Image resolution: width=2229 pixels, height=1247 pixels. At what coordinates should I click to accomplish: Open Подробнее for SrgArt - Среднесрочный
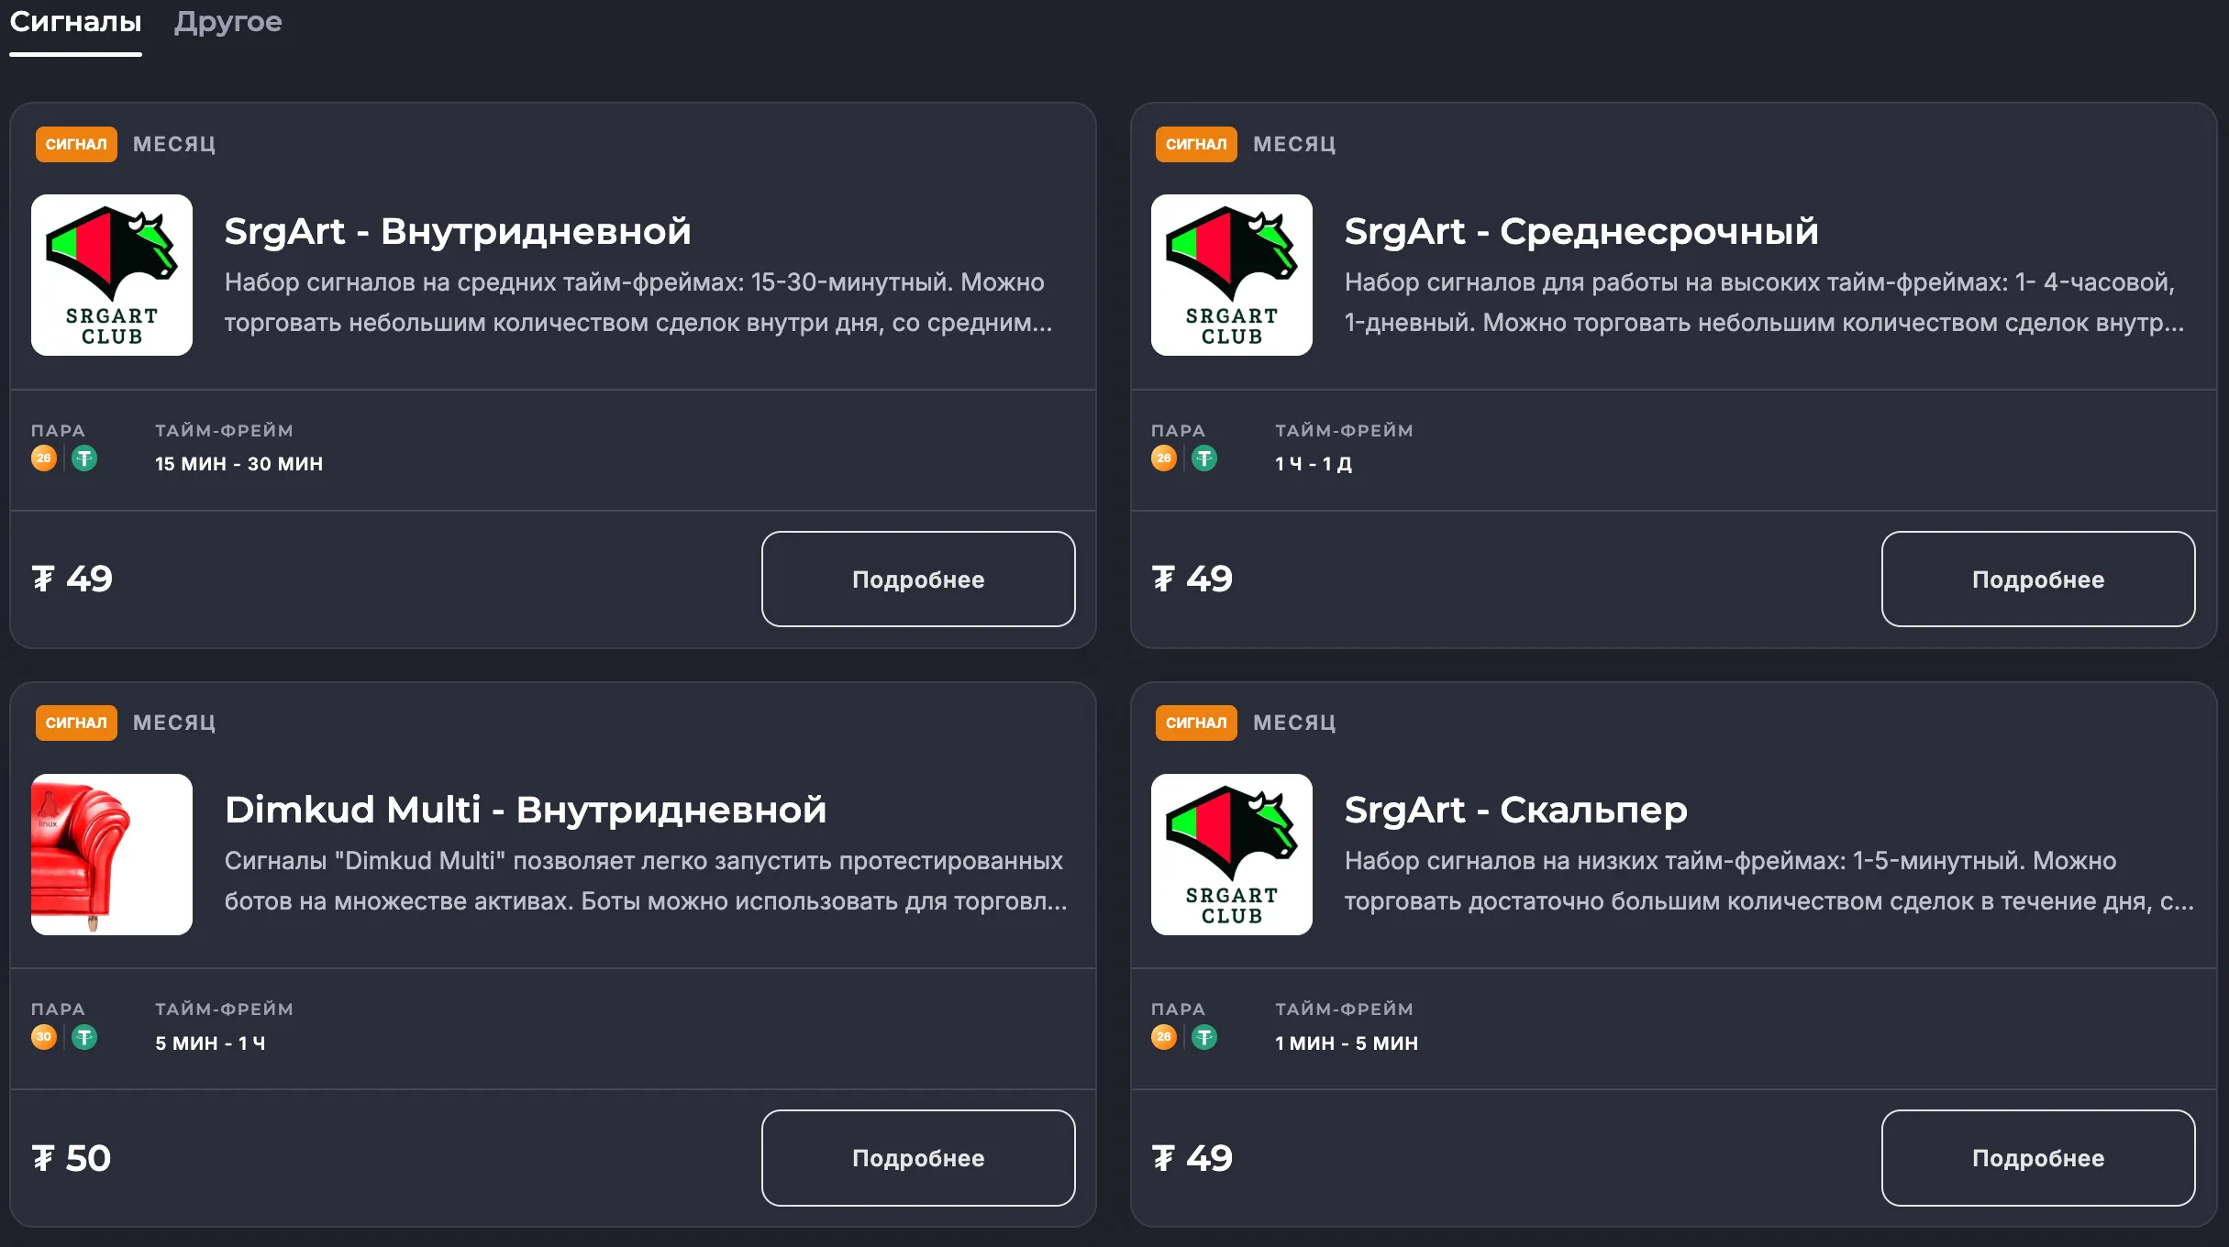(x=2037, y=579)
